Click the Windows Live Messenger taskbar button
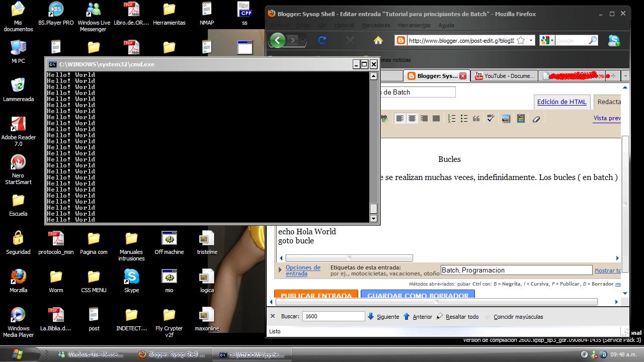 pos(91,354)
